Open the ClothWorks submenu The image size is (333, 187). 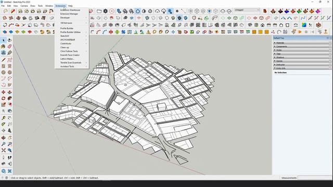coord(72,44)
